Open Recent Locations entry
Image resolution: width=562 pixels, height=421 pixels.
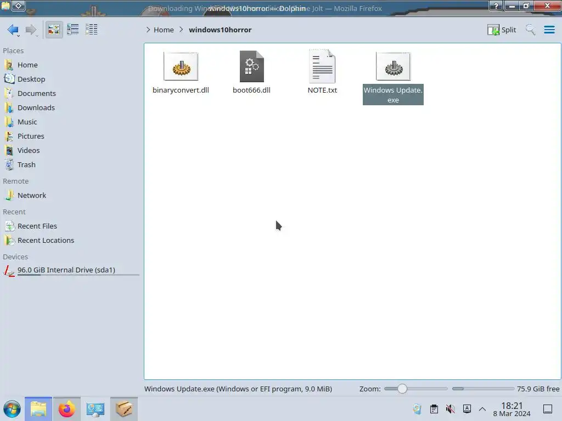tap(71, 241)
